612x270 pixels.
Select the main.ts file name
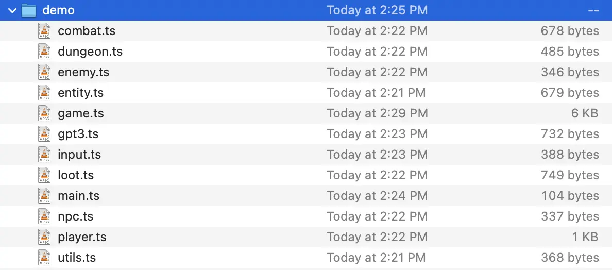pyautogui.click(x=78, y=196)
